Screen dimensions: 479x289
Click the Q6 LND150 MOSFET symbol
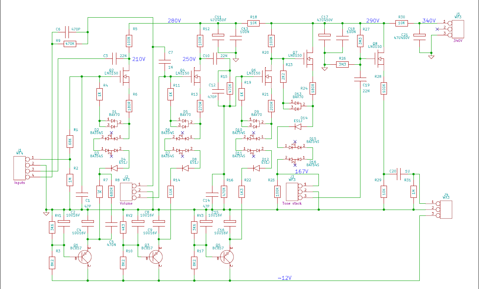point(267,77)
